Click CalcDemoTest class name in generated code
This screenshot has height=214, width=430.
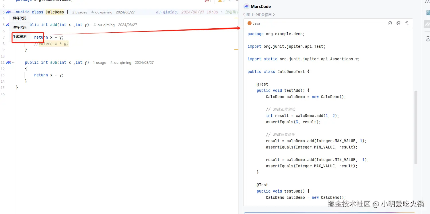pyautogui.click(x=291, y=72)
